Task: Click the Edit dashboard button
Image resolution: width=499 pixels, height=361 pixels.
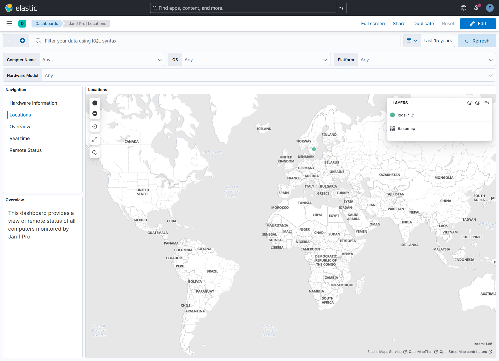Action: (x=478, y=24)
